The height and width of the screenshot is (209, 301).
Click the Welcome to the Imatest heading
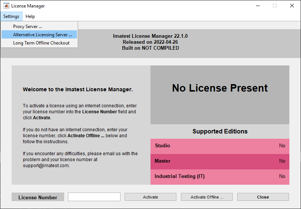coord(78,89)
